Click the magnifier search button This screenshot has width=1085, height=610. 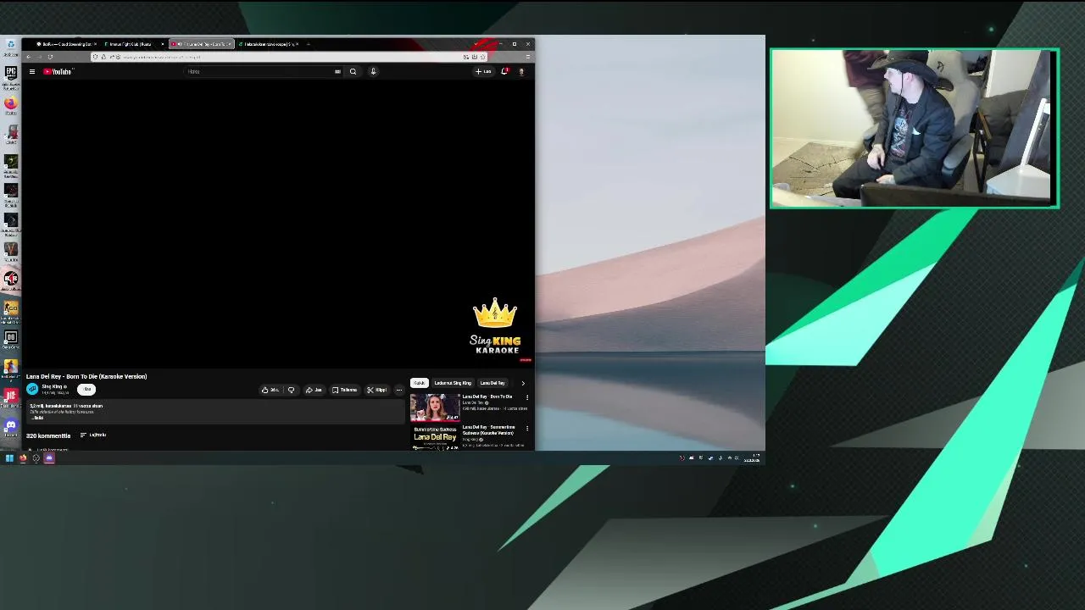point(353,72)
